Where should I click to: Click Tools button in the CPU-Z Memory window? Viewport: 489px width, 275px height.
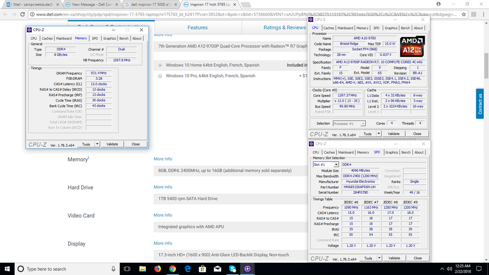point(86,144)
